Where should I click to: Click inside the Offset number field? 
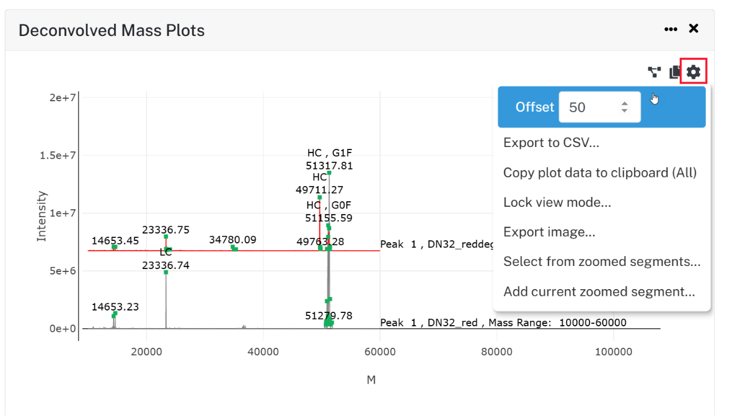click(600, 107)
